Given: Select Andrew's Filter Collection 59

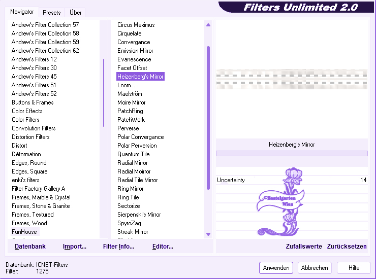Looking at the screenshot, I should coord(45,42).
